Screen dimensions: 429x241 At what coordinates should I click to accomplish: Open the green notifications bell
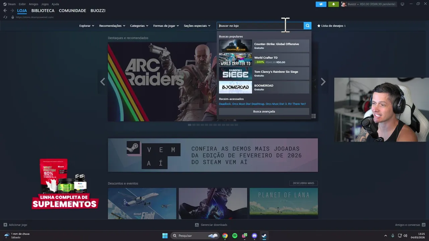pyautogui.click(x=333, y=4)
